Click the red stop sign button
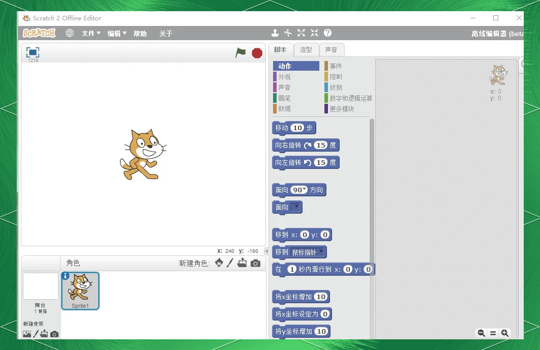This screenshot has width=540, height=350. (x=257, y=53)
